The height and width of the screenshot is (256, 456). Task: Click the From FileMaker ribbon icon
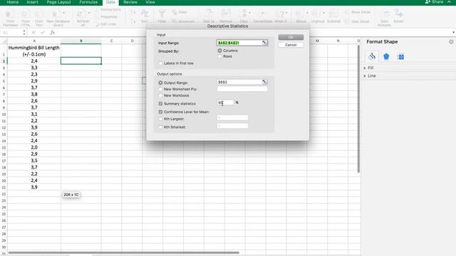click(10, 14)
